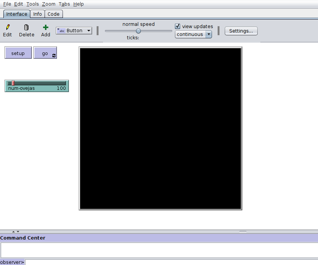The width and height of the screenshot is (318, 265).
Task: Click the black world view area
Action: 160,128
